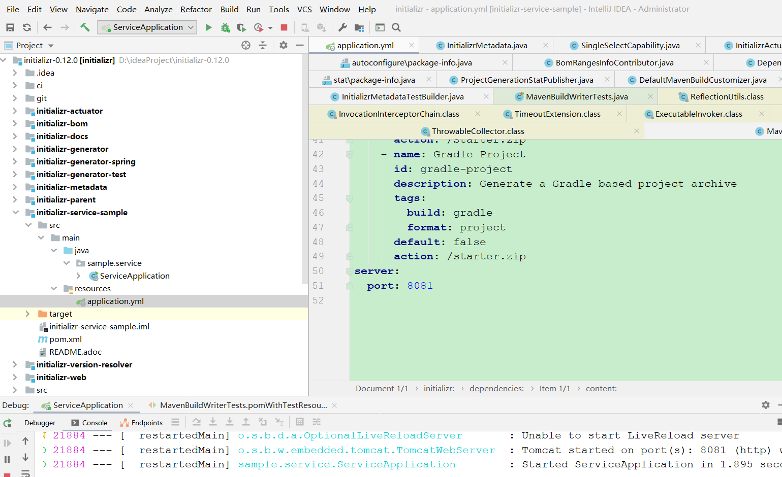
Task: Close the ServiceApplication debug session tab
Action: [x=131, y=405]
